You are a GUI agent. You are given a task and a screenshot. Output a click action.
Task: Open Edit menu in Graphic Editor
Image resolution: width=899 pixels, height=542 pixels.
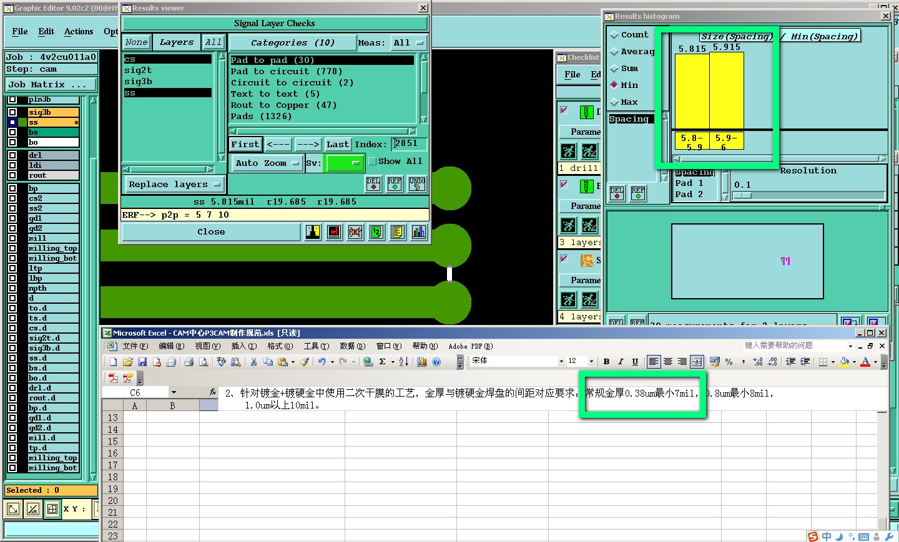(46, 32)
